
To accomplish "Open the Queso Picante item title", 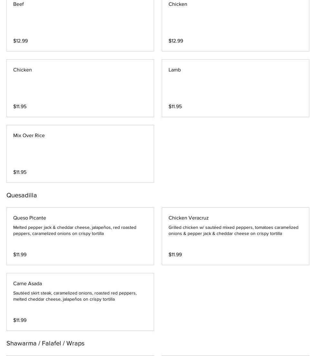I will pyautogui.click(x=30, y=218).
